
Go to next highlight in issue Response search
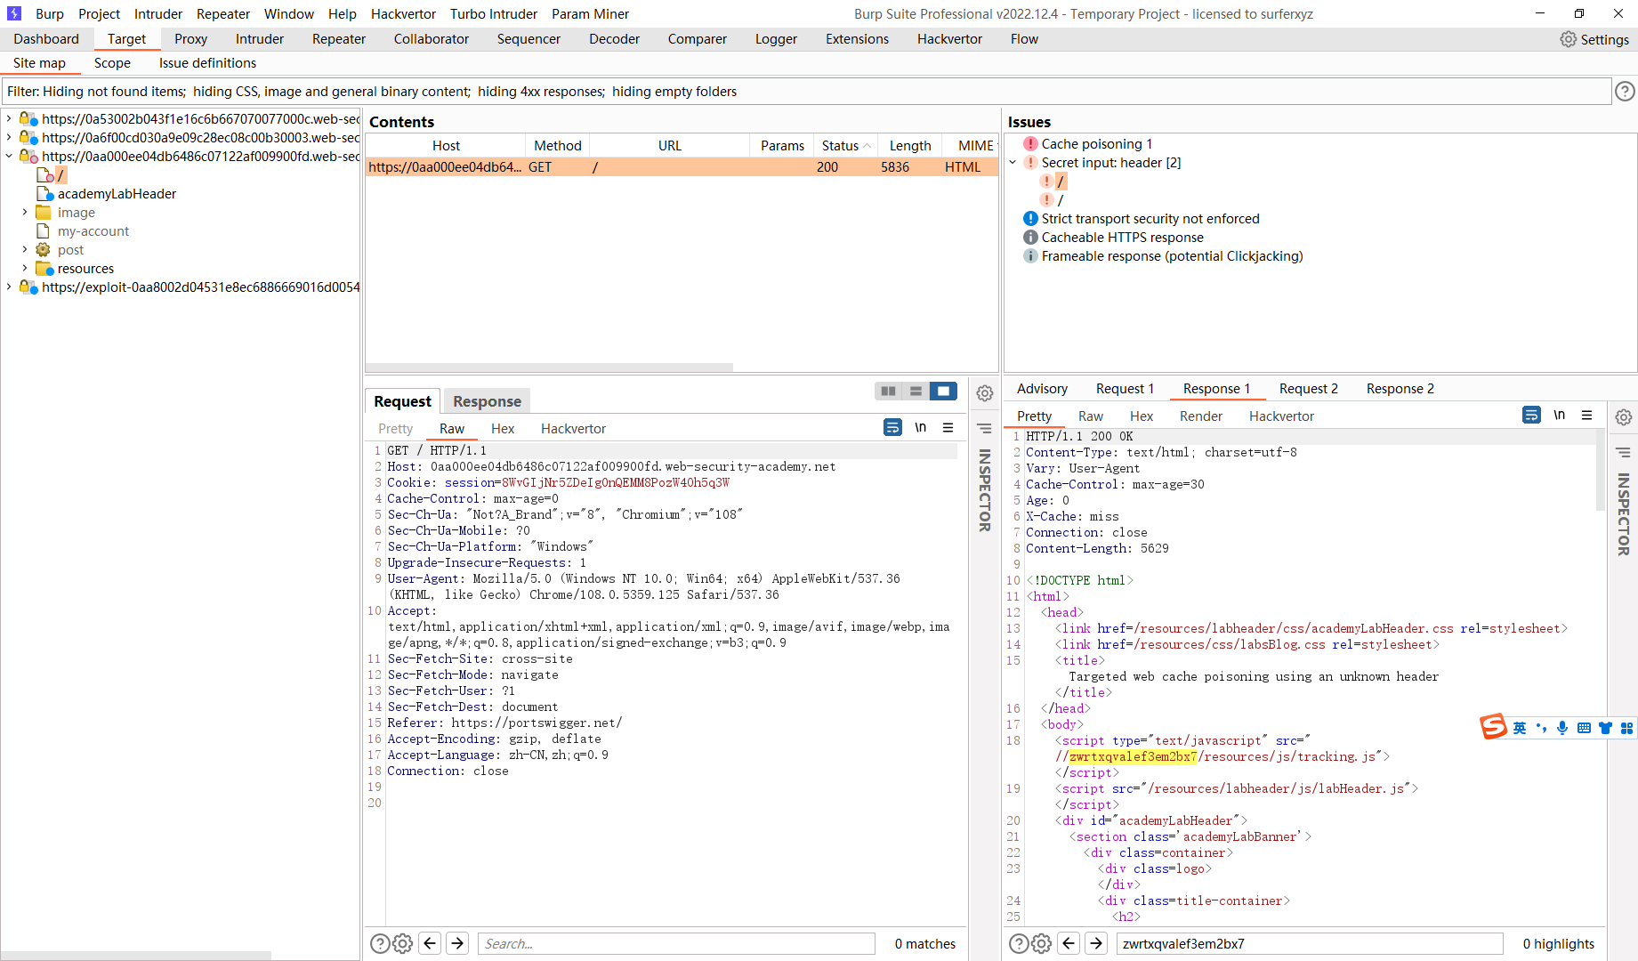click(1096, 944)
